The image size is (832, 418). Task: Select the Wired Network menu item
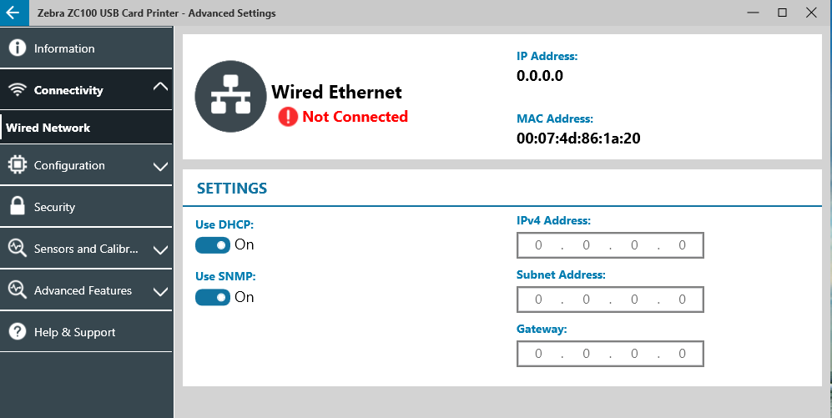pos(86,128)
